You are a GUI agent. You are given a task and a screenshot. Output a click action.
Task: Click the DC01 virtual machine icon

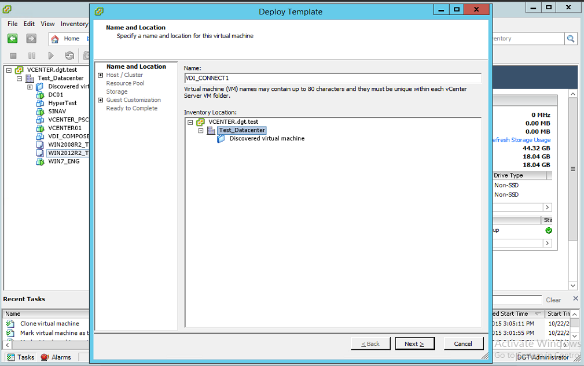coord(40,95)
